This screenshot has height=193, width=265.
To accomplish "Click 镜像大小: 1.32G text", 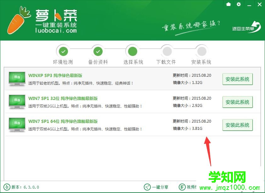I will pos(188,83).
